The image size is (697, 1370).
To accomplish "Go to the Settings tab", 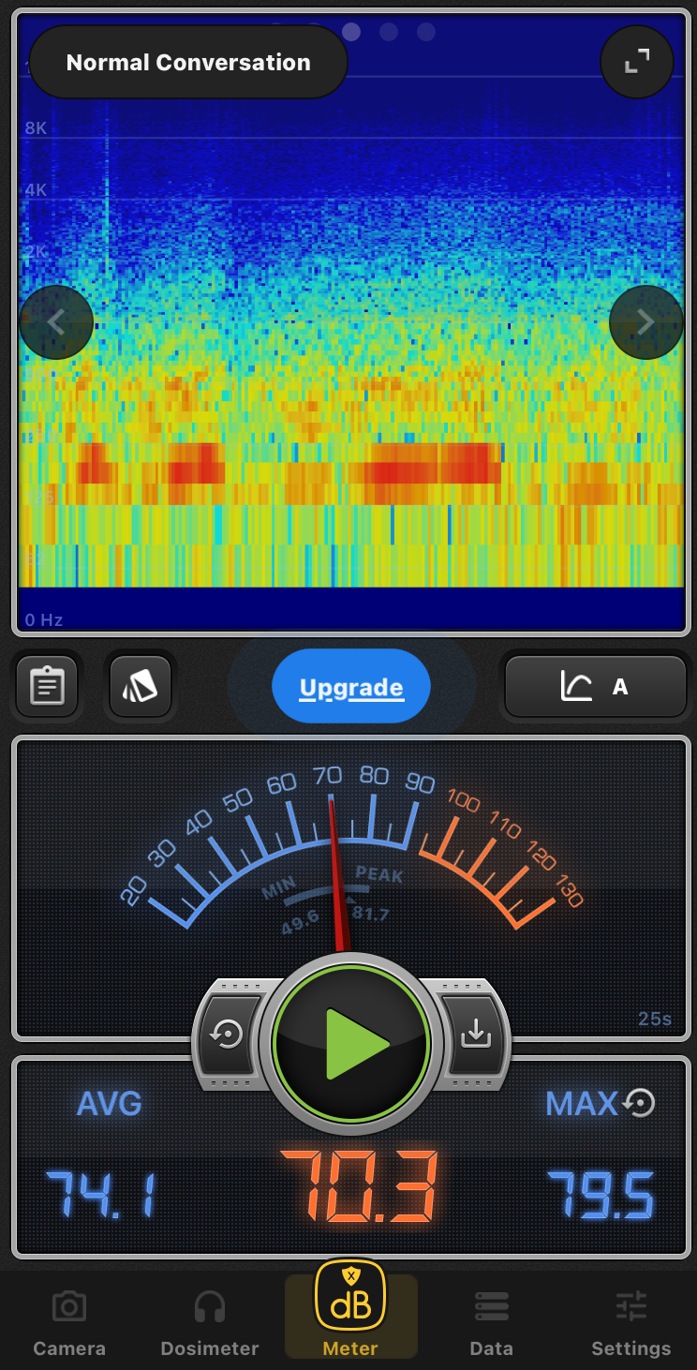I will [x=630, y=1323].
